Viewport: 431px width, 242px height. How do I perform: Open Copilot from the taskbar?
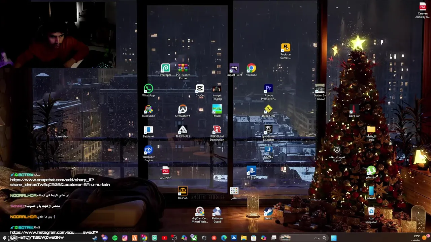264,238
